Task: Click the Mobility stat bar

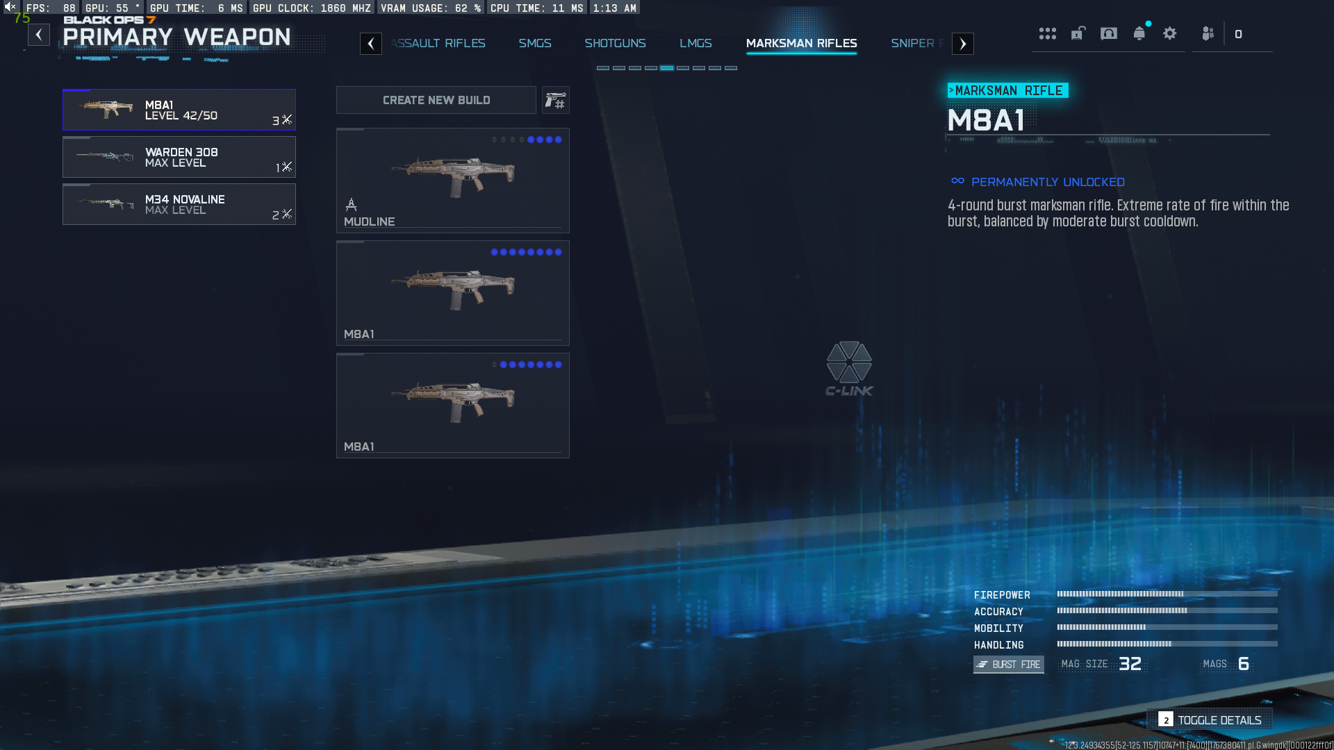Action: click(1167, 628)
